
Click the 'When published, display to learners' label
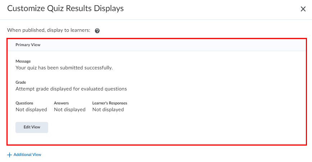pos(49,30)
